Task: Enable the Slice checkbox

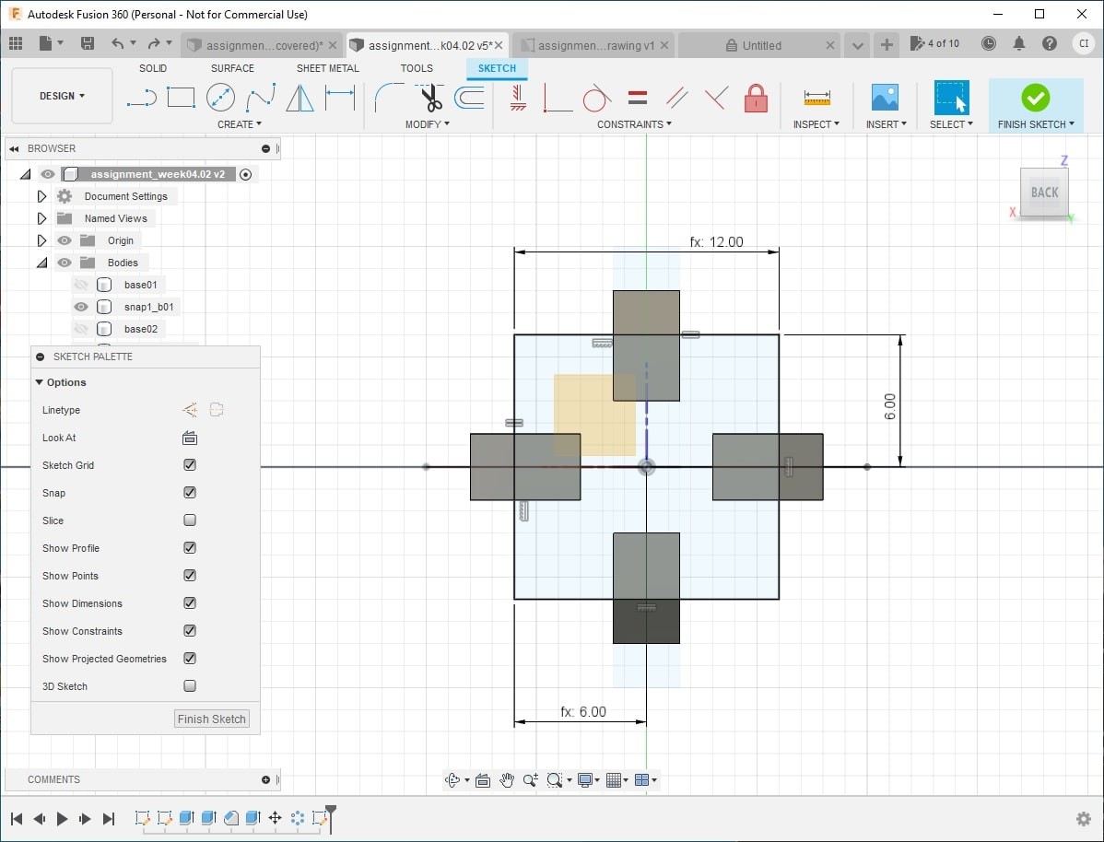Action: (190, 520)
